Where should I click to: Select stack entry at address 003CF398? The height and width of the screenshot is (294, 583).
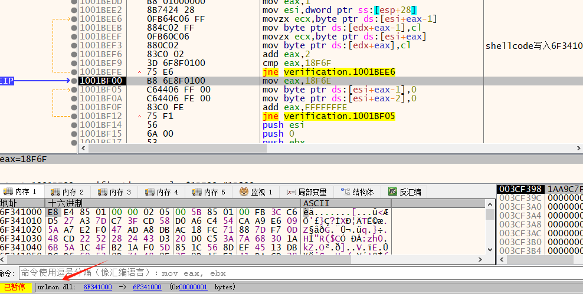pos(520,189)
